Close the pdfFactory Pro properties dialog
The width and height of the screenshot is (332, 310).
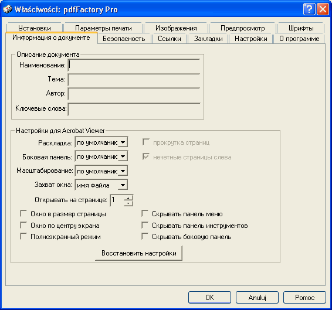pyautogui.click(x=323, y=9)
